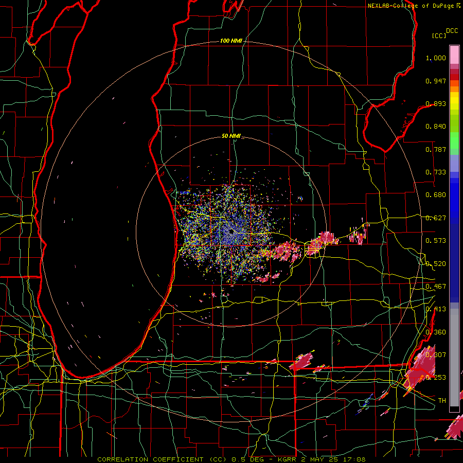This screenshot has height=463, width=463.
Task: Select the 0.627 scale label
Action: (x=436, y=218)
